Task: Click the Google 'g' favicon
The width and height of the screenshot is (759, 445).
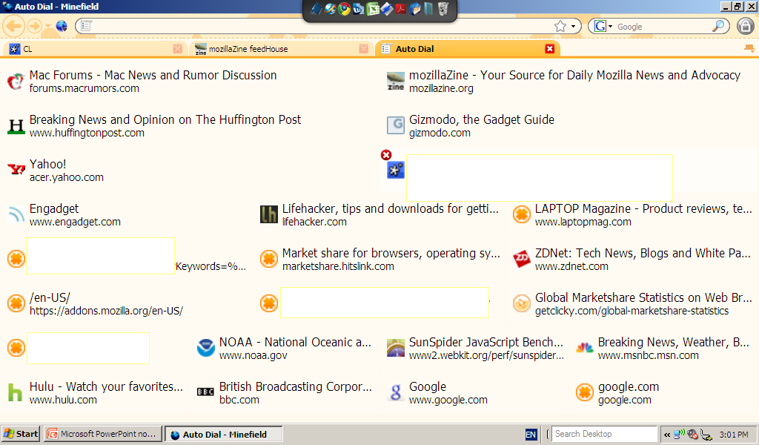Action: (x=396, y=392)
